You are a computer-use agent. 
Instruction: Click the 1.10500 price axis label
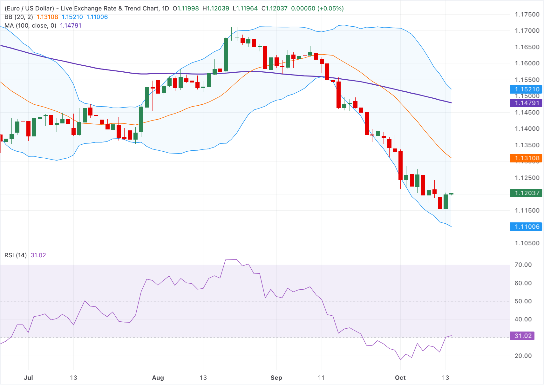[527, 243]
